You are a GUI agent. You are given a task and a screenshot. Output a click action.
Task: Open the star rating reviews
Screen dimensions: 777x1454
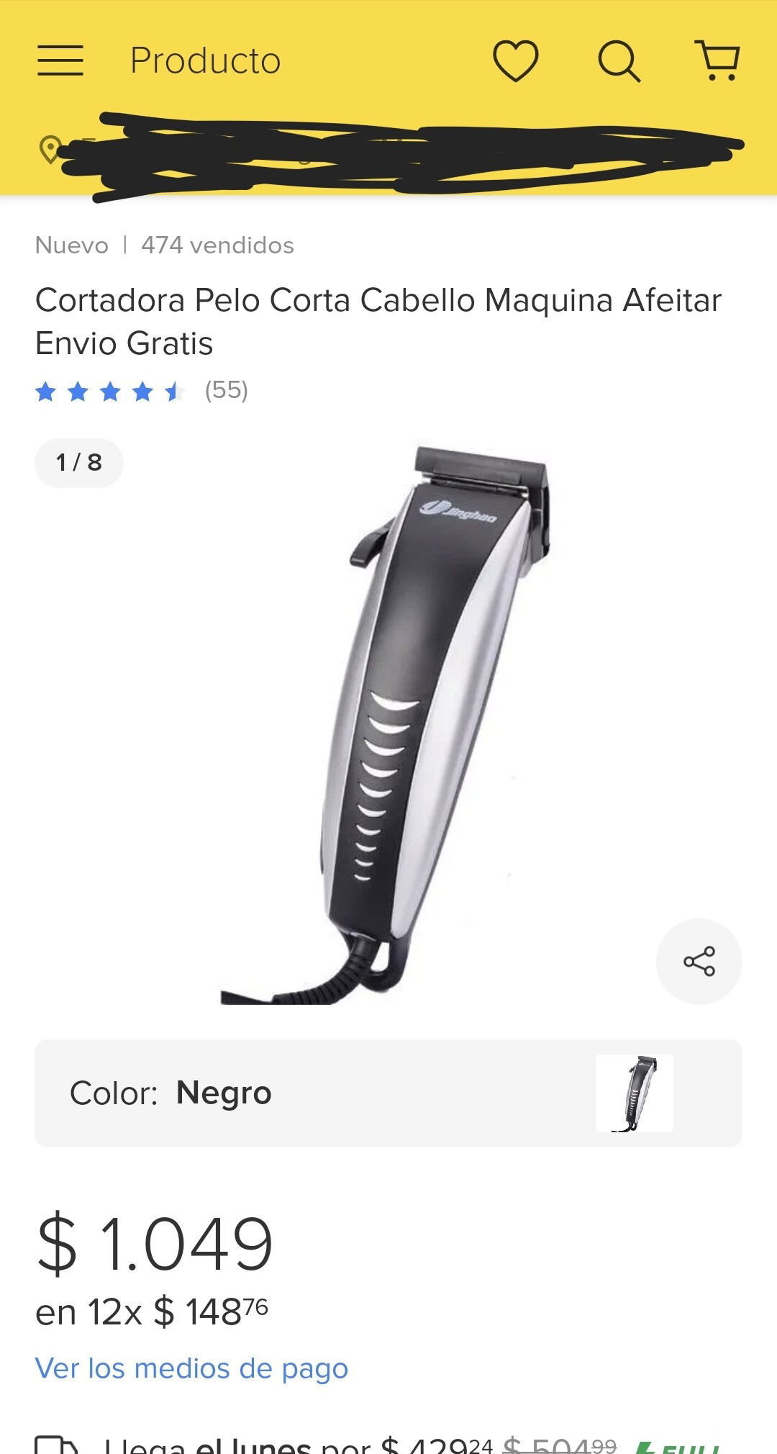coord(110,392)
